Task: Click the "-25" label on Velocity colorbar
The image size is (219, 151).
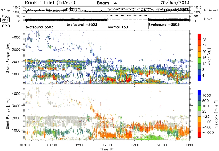Action: (206, 116)
